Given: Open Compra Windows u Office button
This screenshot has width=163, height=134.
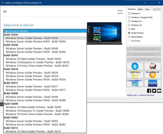Looking at the screenshot, I should click(x=135, y=83).
